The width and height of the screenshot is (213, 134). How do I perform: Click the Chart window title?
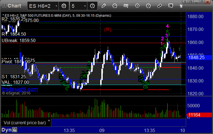(x=14, y=6)
